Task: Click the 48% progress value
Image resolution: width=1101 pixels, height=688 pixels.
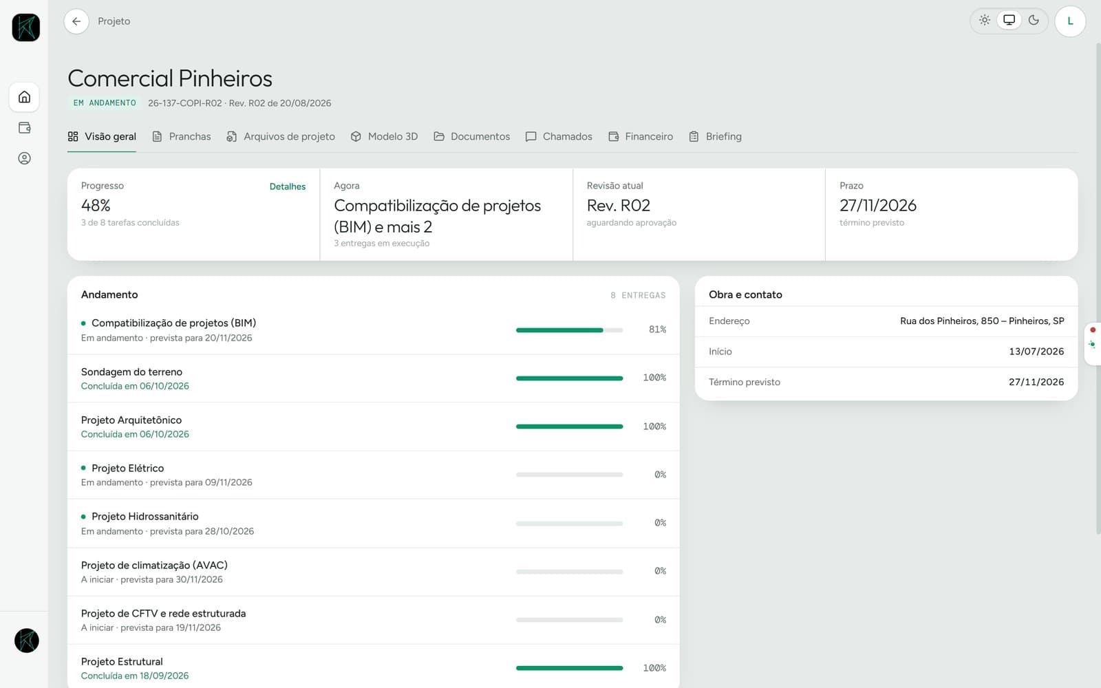Action: 96,206
